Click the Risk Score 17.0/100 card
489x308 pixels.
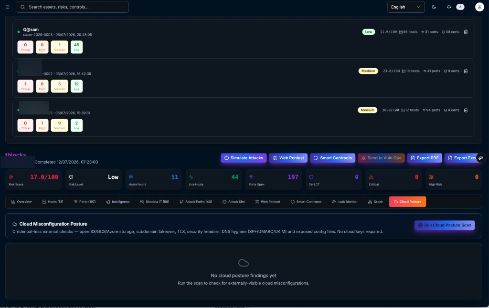point(33,180)
